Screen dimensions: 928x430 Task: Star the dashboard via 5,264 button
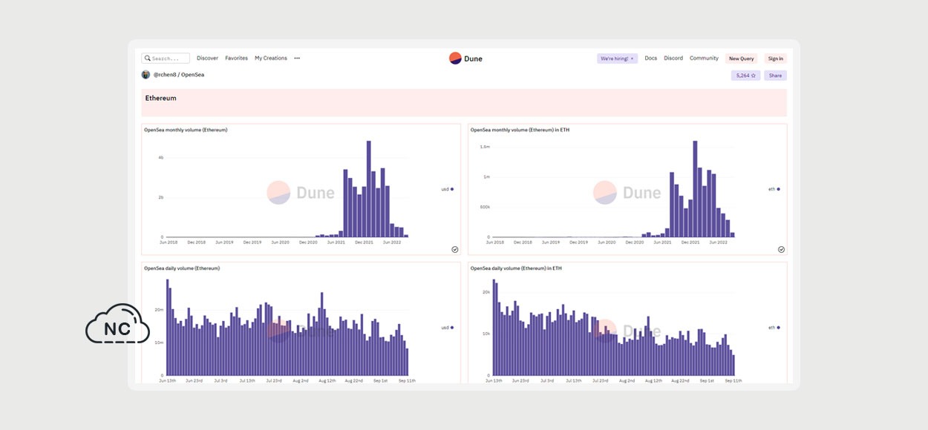[x=745, y=76]
